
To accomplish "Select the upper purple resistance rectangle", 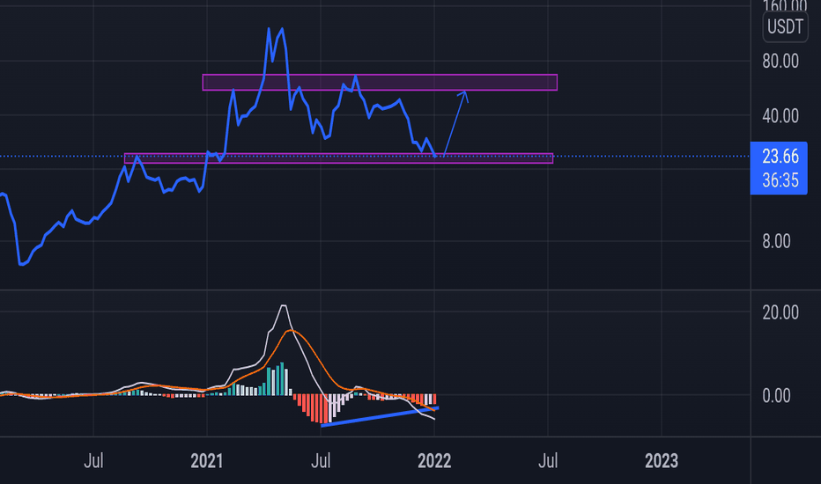I will click(x=381, y=83).
